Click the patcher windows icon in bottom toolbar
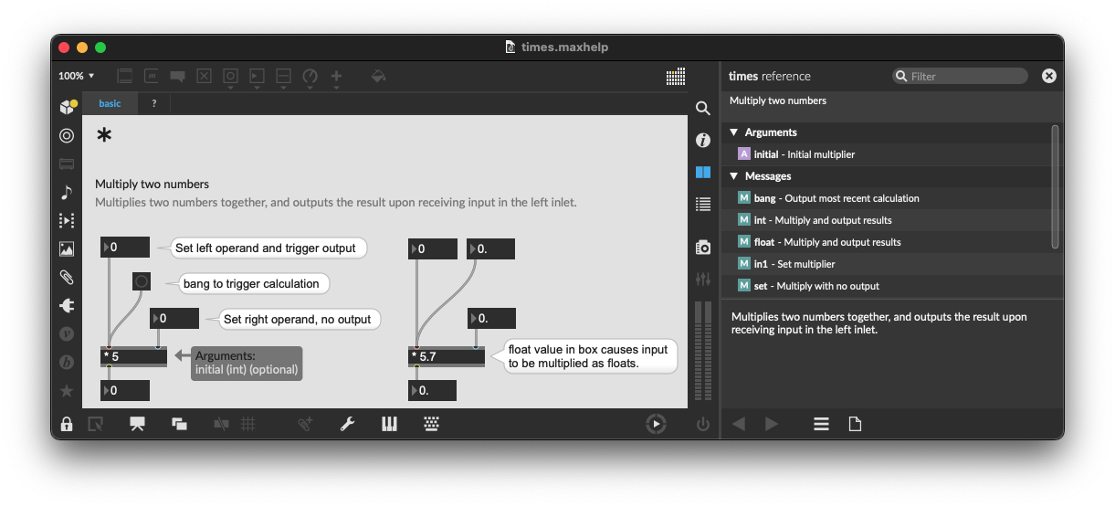This screenshot has height=507, width=1115. [179, 424]
